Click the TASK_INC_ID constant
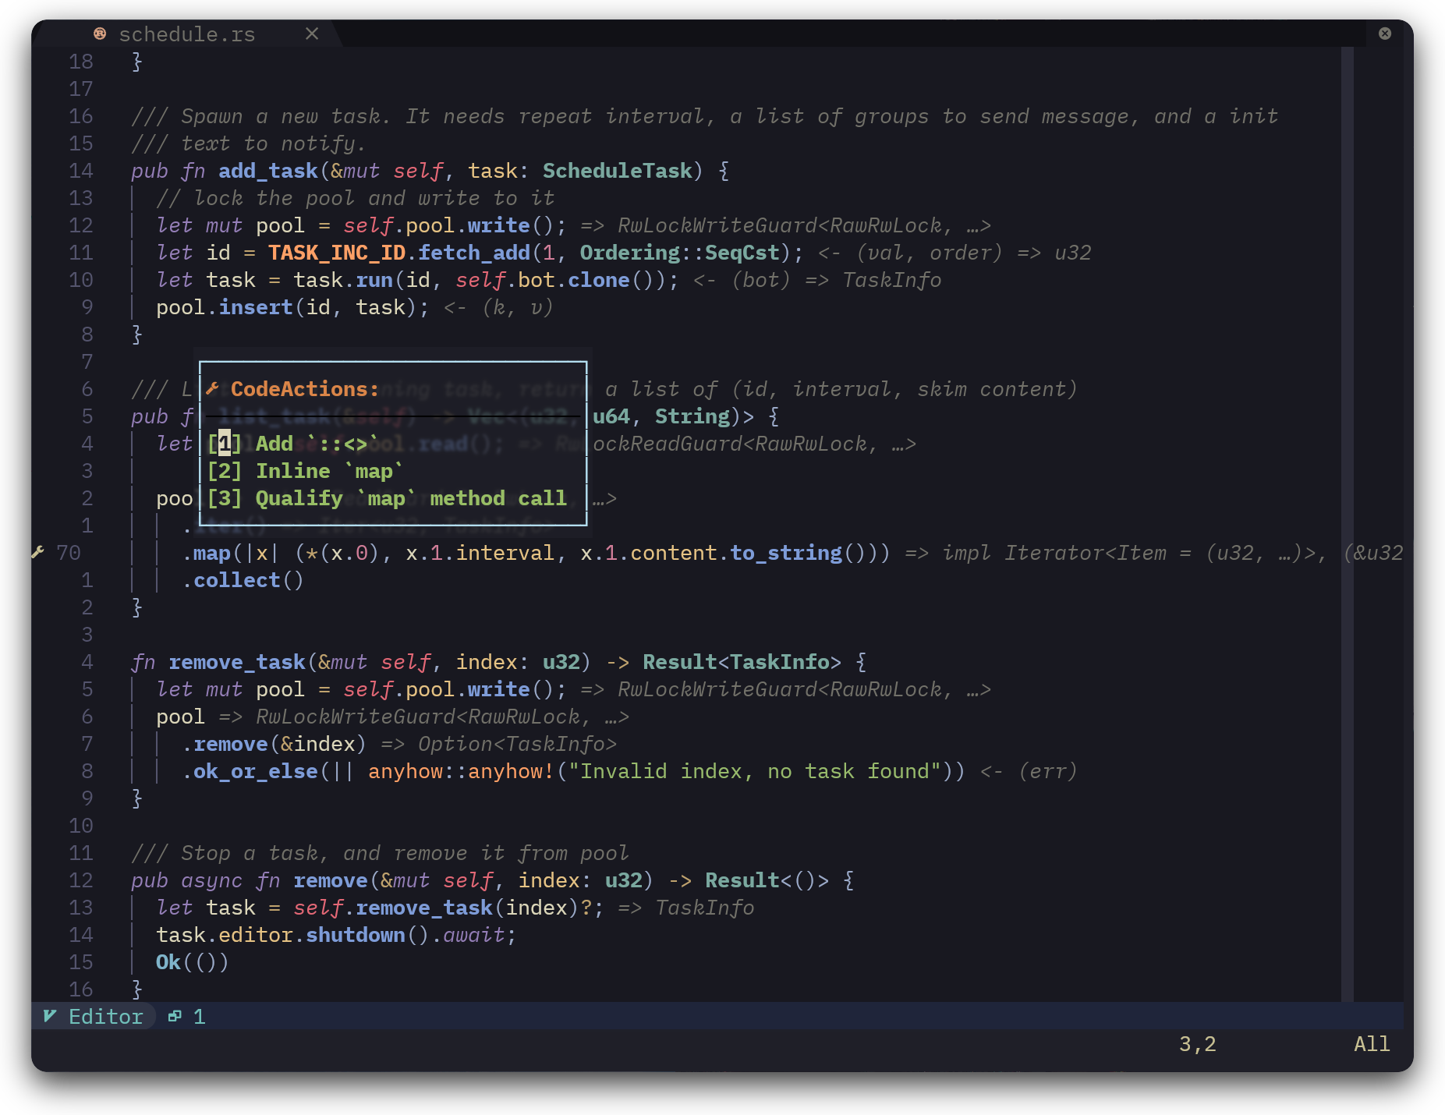1445x1115 pixels. pyautogui.click(x=337, y=253)
